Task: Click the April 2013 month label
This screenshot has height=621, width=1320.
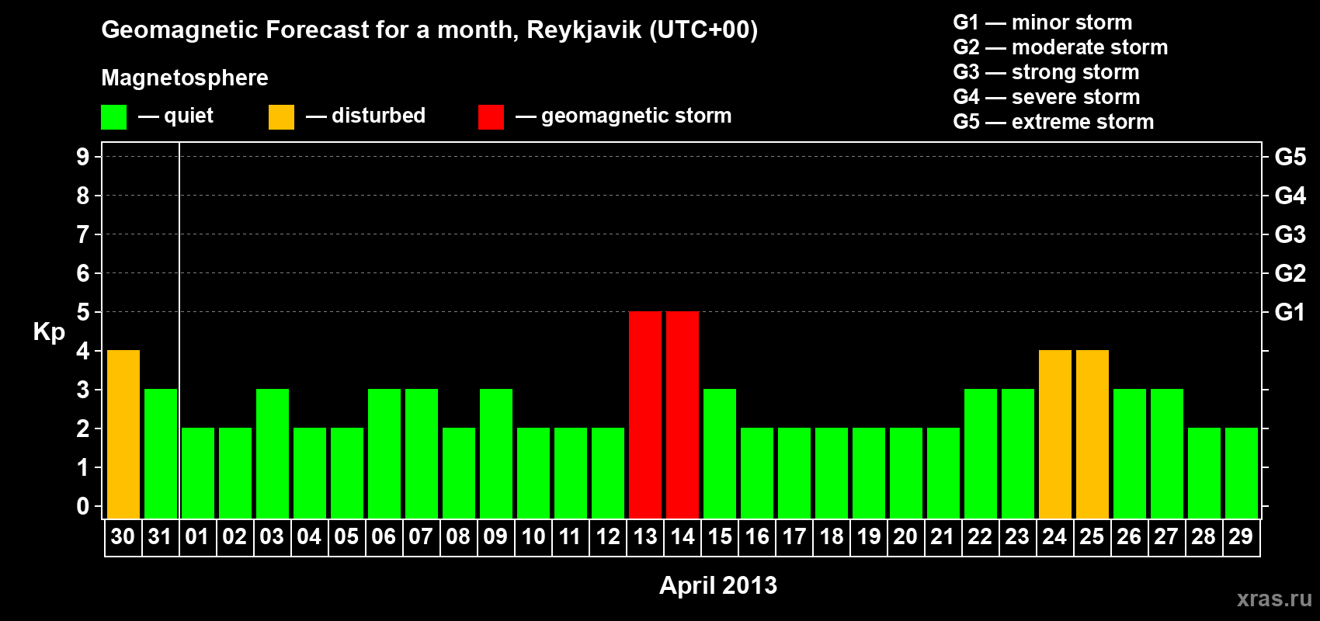Action: point(718,585)
